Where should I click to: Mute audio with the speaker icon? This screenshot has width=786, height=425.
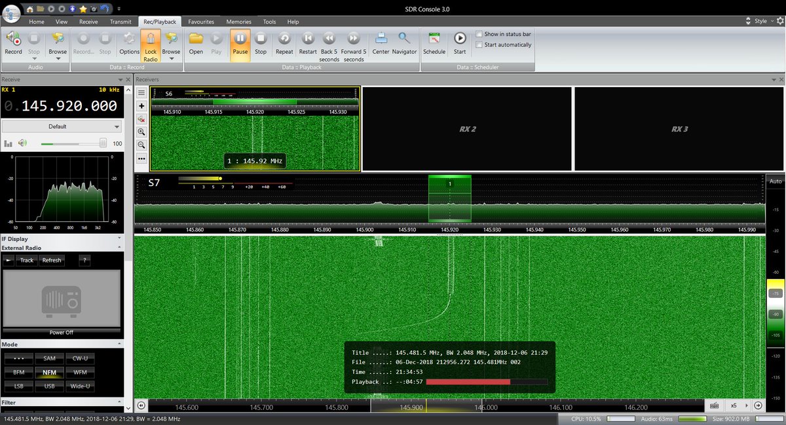pos(24,143)
